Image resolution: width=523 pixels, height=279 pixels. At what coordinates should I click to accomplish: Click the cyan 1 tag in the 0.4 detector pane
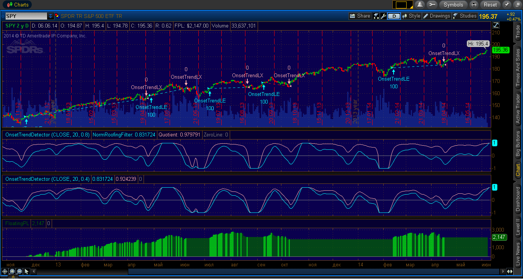[x=494, y=187]
